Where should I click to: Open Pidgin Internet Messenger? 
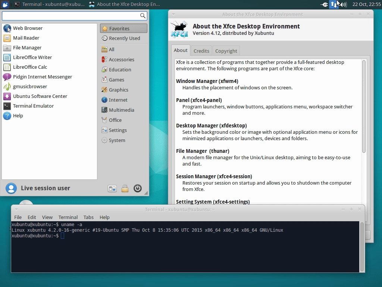coord(50,77)
